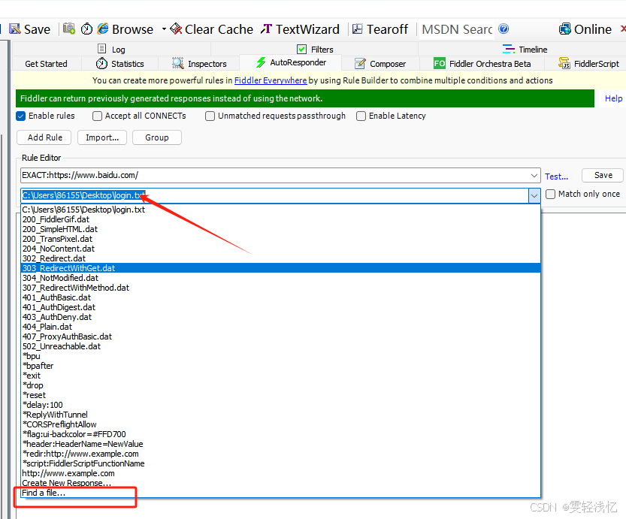The height and width of the screenshot is (519, 626).
Task: Select 502_Unreachable.dat option
Action: [280, 346]
